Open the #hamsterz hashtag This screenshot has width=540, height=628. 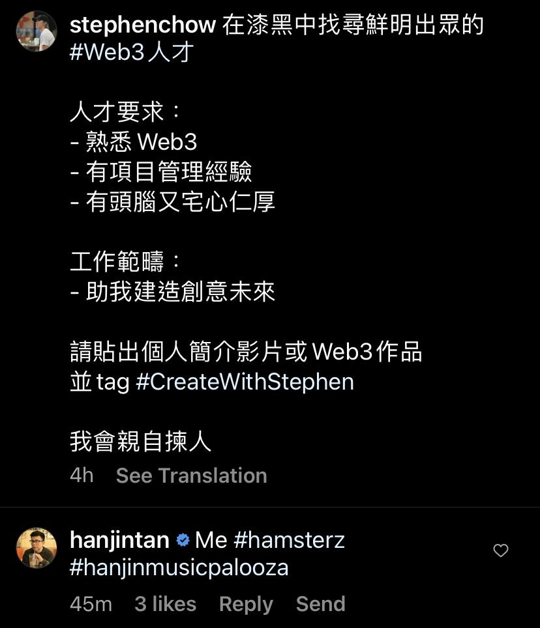[x=289, y=540]
